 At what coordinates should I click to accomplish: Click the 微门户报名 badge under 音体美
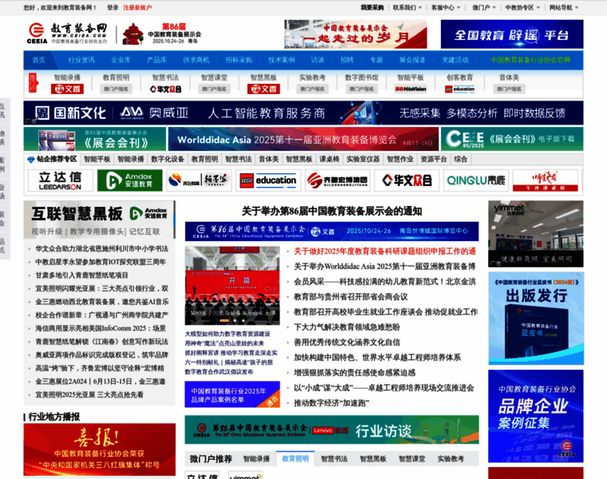[509, 89]
